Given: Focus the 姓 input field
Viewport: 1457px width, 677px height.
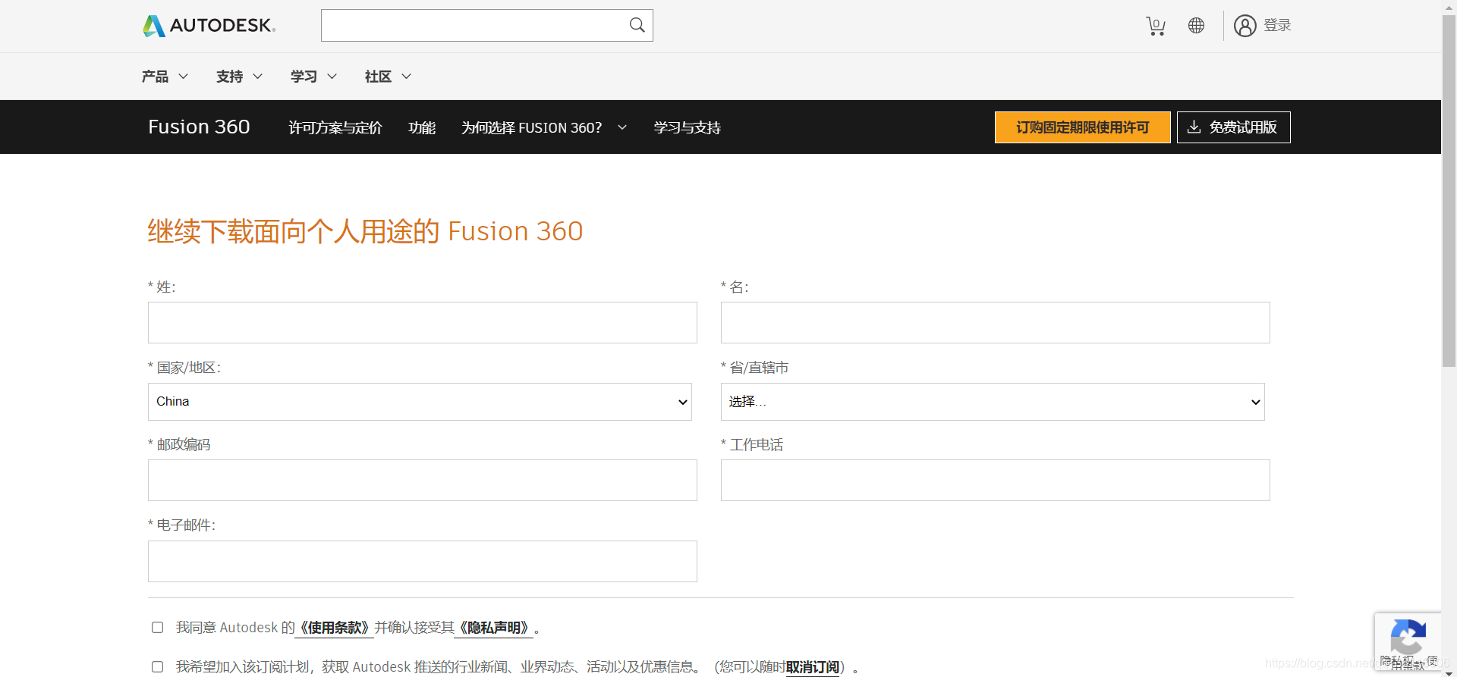Looking at the screenshot, I should click(422, 323).
